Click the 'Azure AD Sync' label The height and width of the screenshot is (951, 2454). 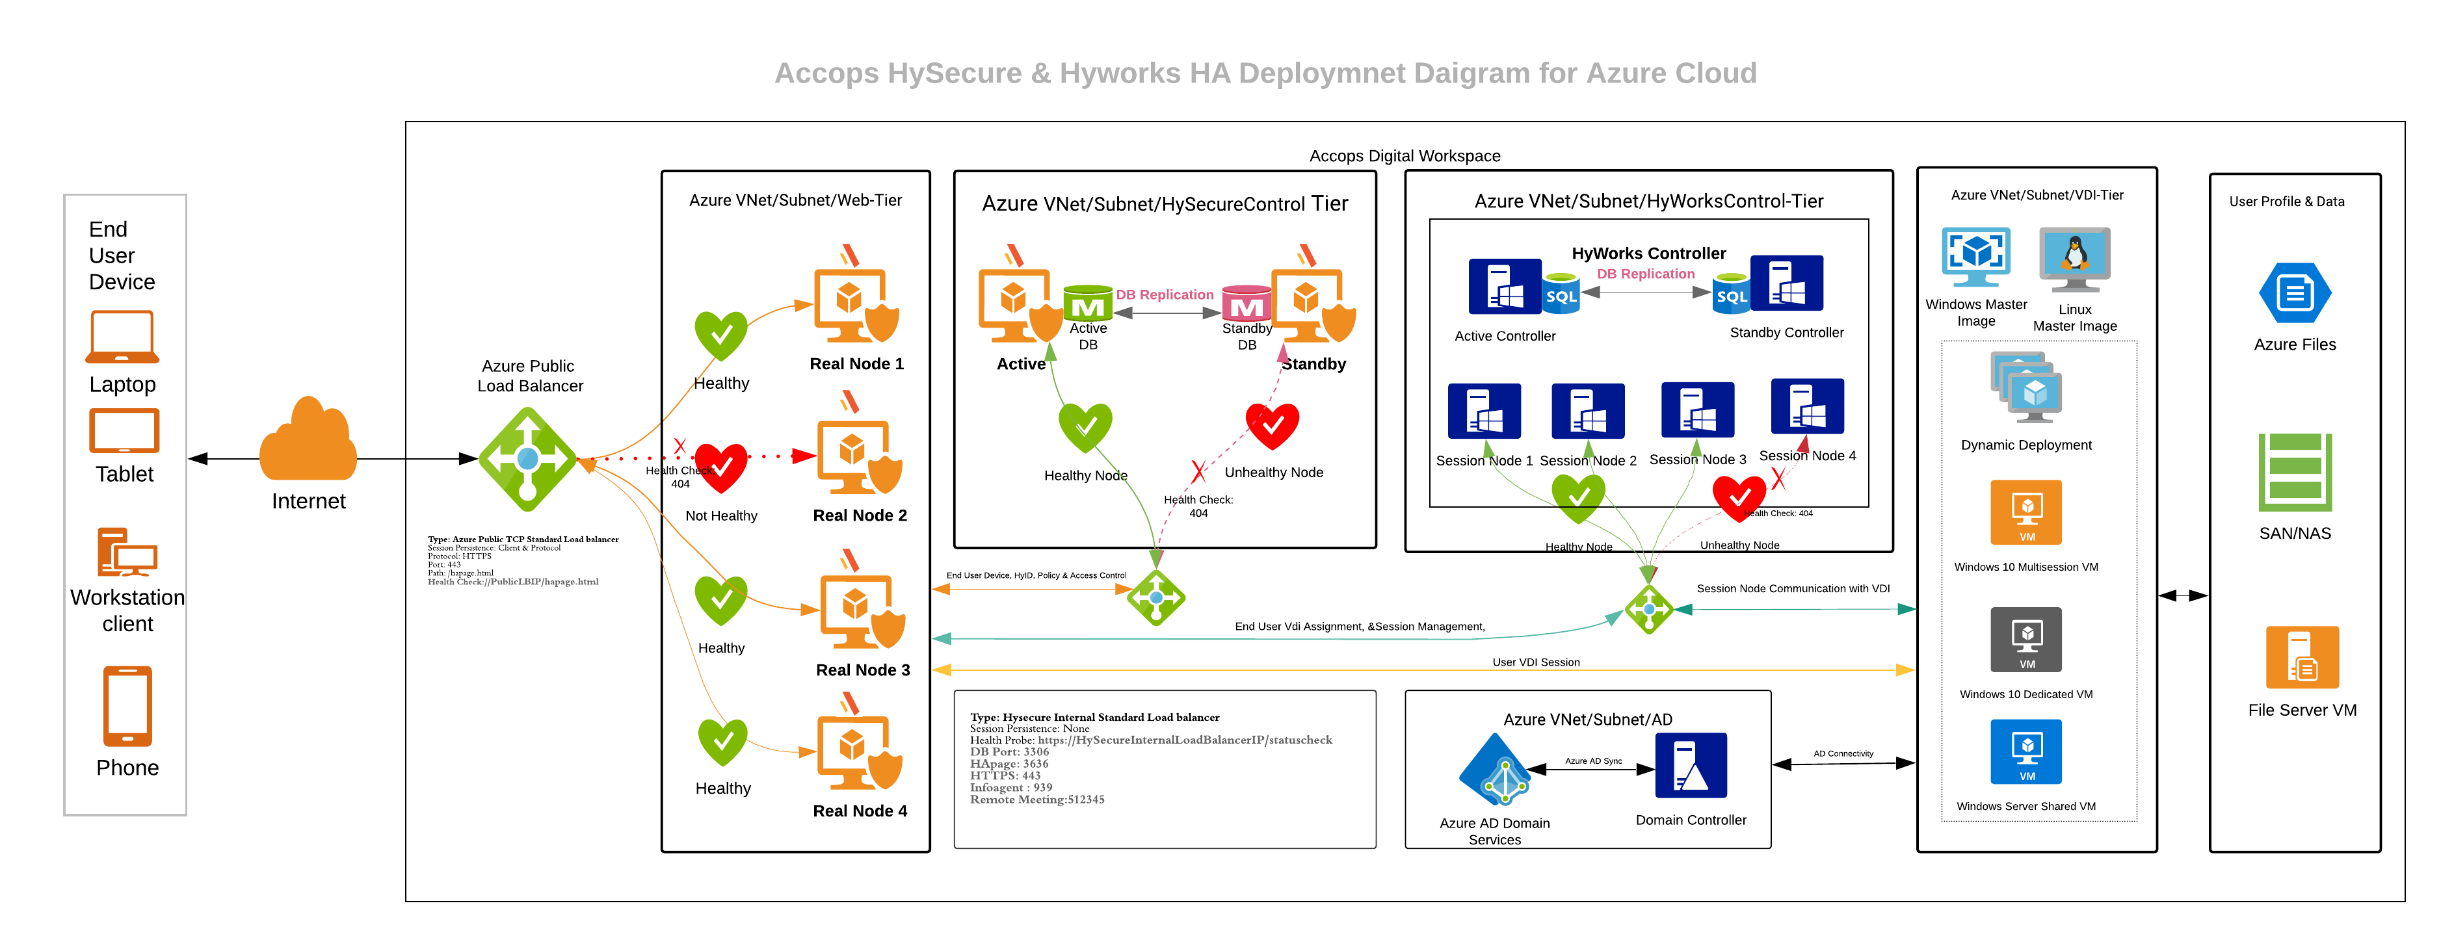coord(1593,761)
